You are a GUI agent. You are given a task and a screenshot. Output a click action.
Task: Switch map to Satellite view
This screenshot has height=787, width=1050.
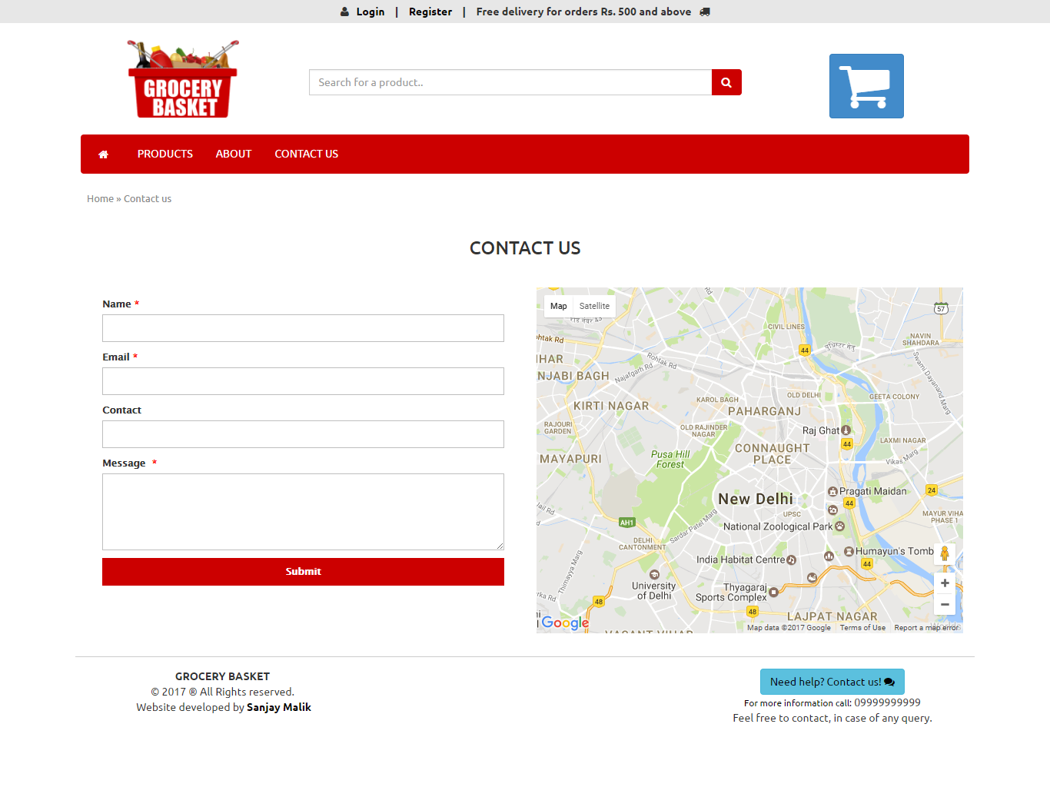594,306
